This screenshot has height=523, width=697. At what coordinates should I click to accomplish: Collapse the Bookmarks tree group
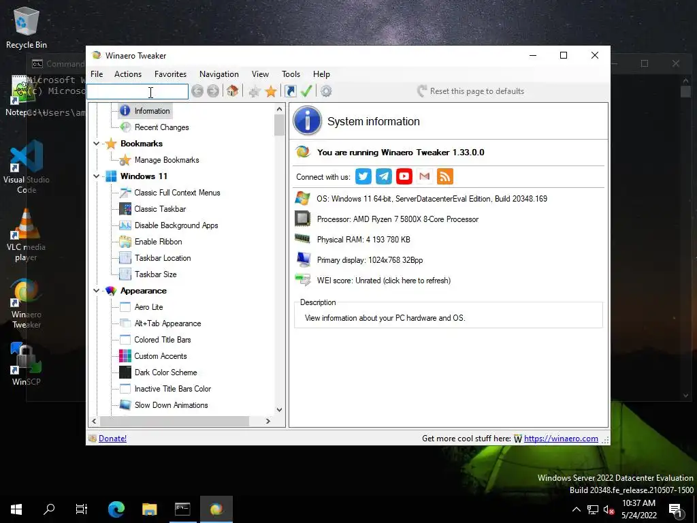pyautogui.click(x=96, y=144)
